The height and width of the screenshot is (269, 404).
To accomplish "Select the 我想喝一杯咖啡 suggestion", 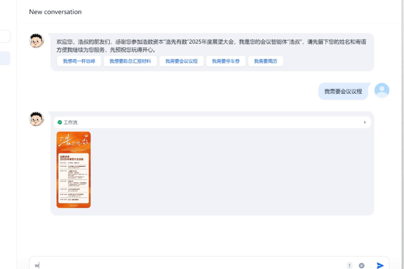I will pyautogui.click(x=79, y=61).
